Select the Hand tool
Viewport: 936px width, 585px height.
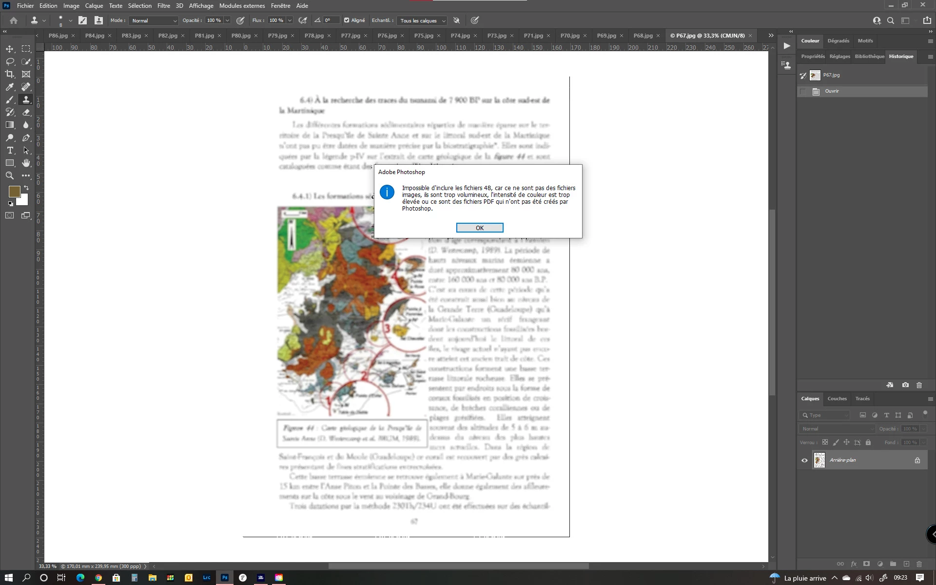tap(26, 163)
